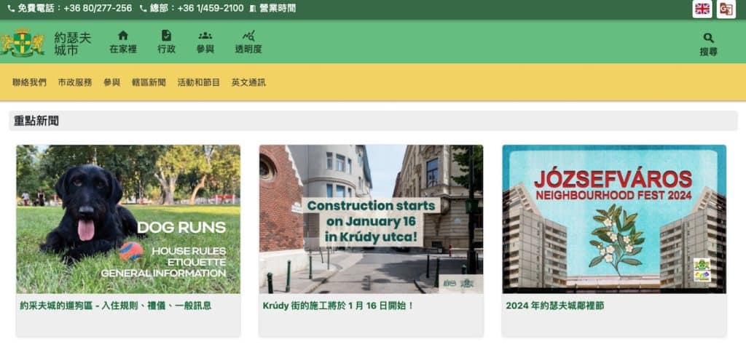Open the 轄區新聞 menu item
Screen dimensions: 746x347
click(x=149, y=82)
